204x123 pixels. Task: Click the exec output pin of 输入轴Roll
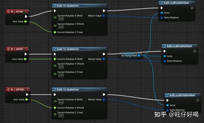click(x=25, y=54)
